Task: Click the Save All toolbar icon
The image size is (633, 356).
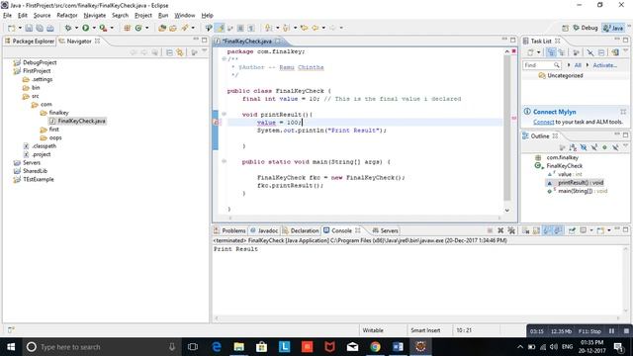Action: [x=40, y=28]
